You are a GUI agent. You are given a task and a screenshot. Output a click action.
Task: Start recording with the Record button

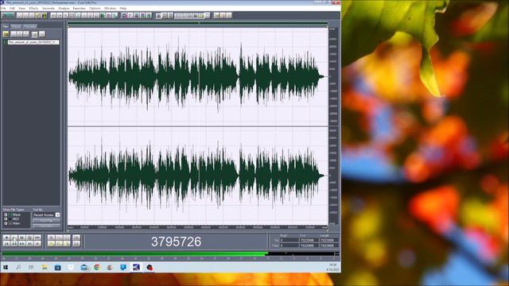pos(37,244)
